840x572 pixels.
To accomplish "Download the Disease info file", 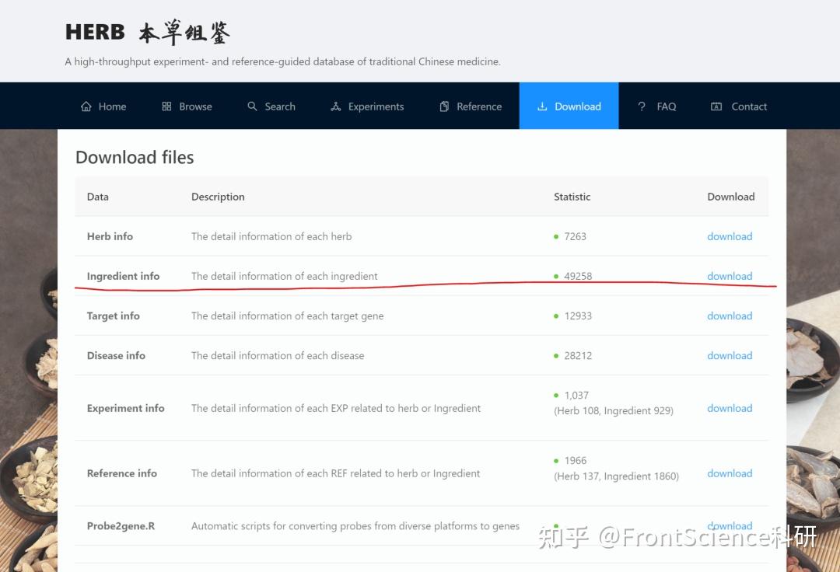I will coord(730,355).
